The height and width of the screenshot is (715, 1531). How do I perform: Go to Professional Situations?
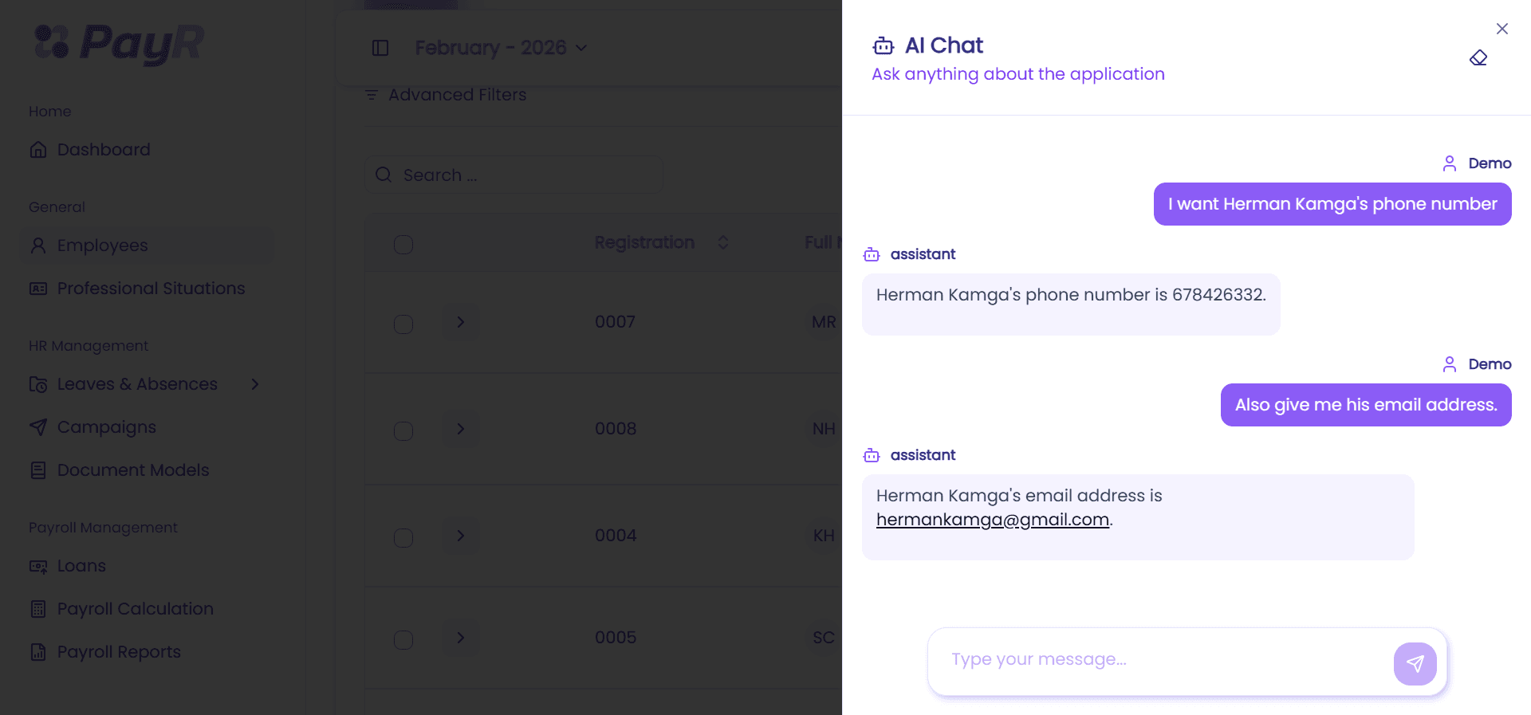(152, 289)
